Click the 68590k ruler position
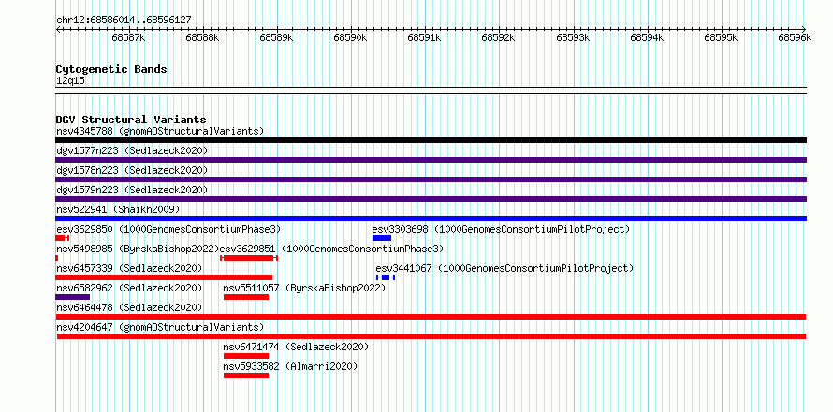Image resolution: width=833 pixels, height=412 pixels. (x=350, y=37)
